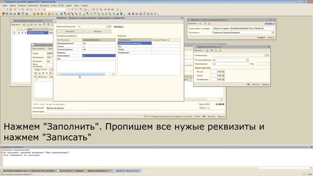Viewport: 313px width, 176px height.
Task: Click the right arrow of attributes table scrollbar
Action: point(114,74)
